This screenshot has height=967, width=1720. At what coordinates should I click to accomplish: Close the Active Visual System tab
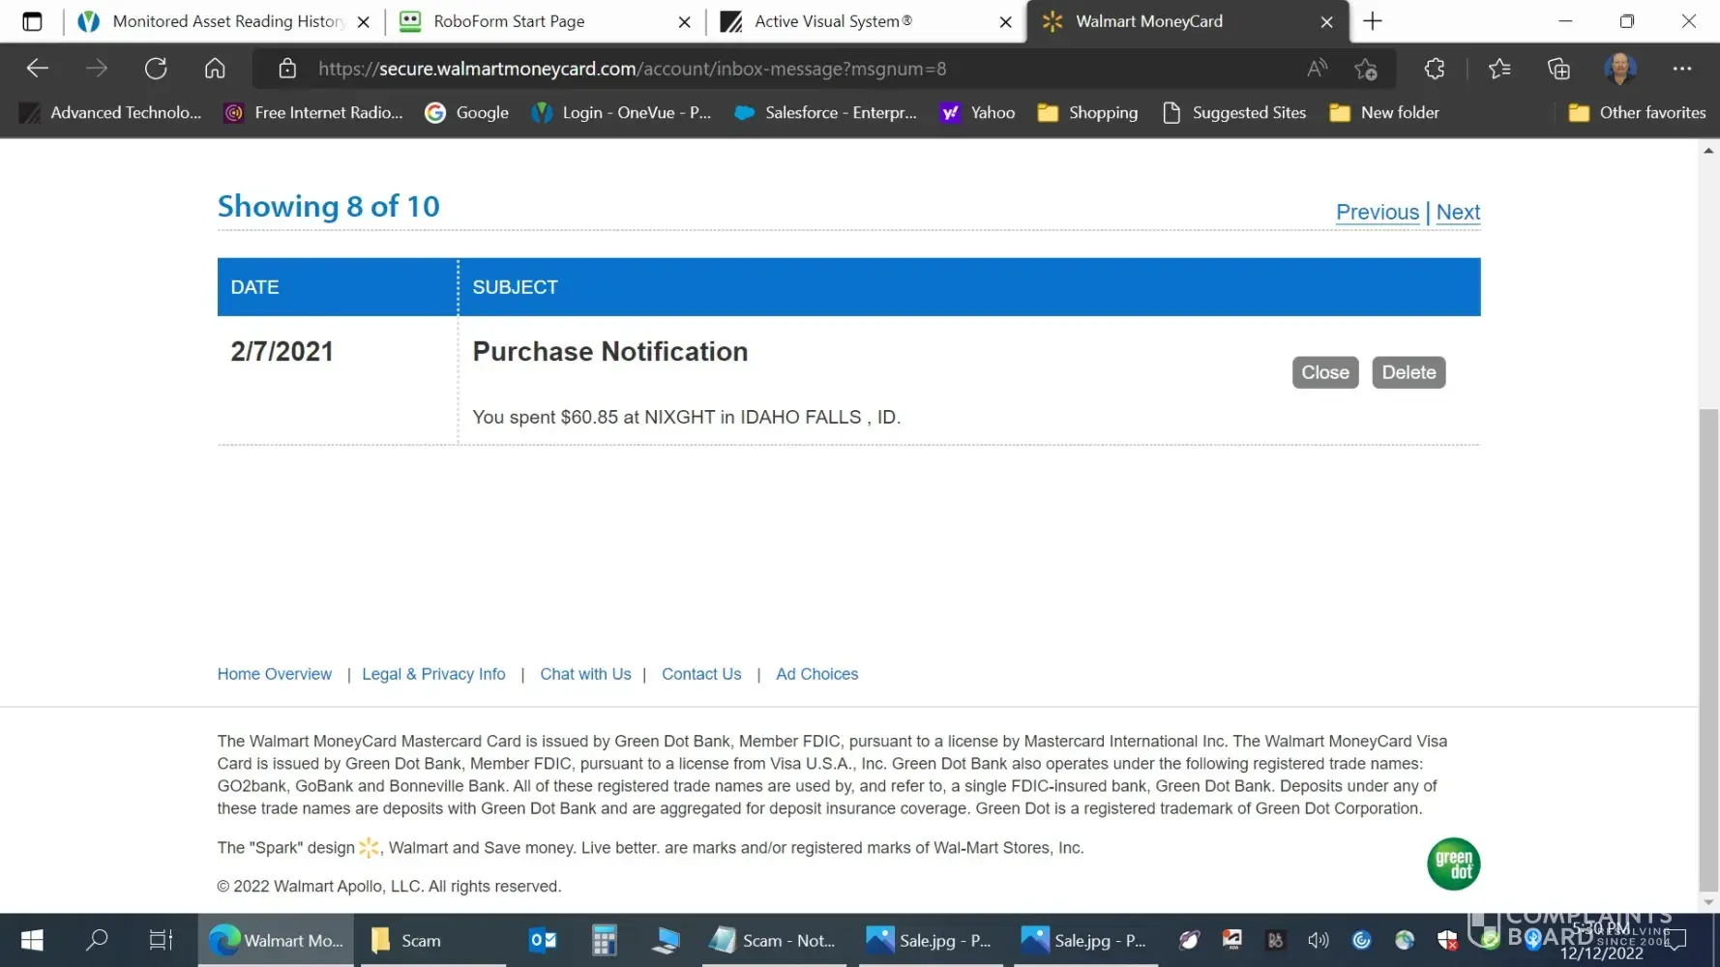click(1006, 22)
